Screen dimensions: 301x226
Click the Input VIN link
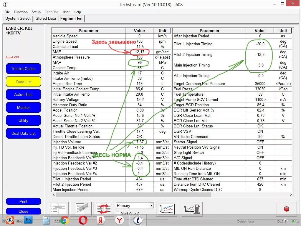[12, 57]
